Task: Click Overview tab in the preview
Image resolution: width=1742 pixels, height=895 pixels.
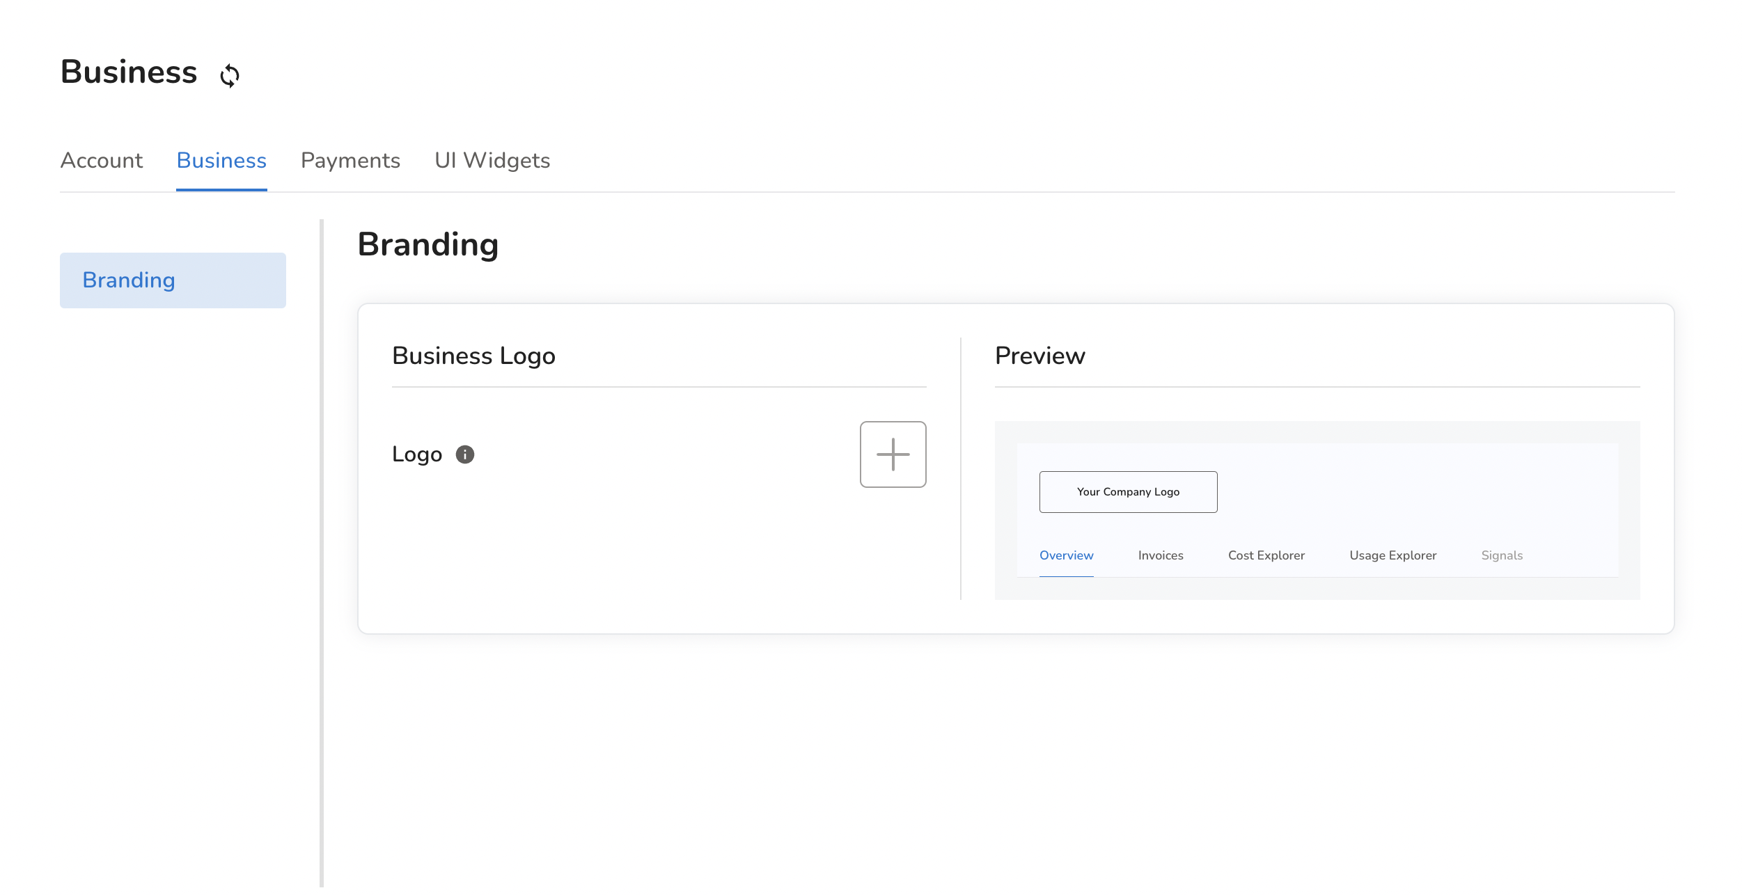Action: (x=1066, y=555)
